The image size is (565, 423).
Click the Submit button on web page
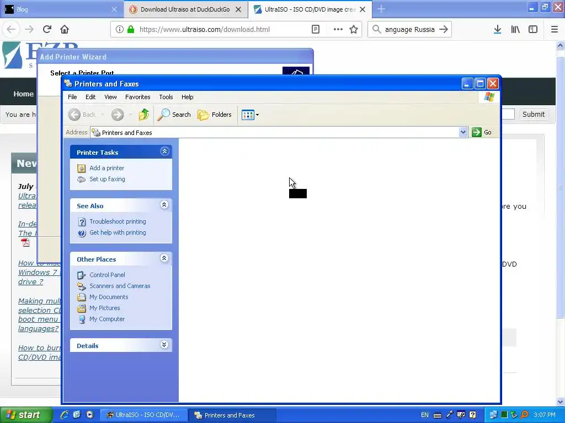click(534, 115)
